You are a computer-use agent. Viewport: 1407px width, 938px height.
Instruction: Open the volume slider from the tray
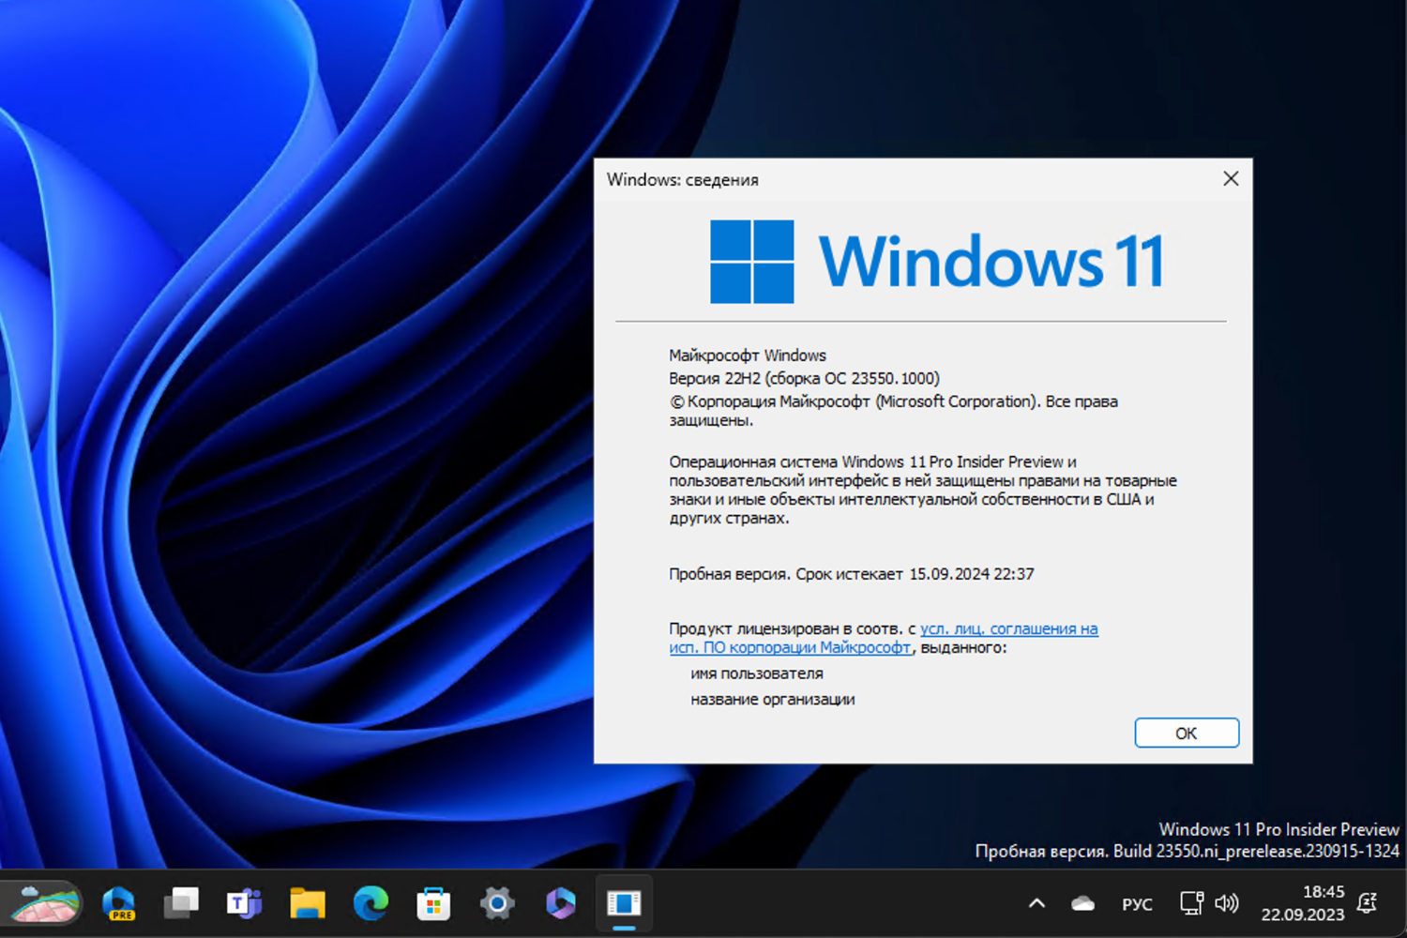(x=1227, y=903)
